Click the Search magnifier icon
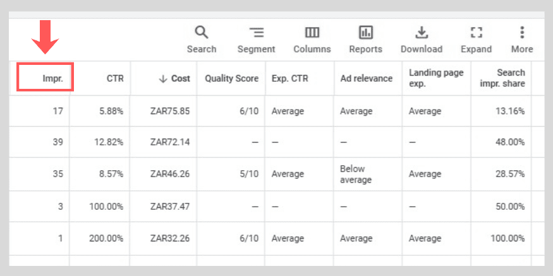The width and height of the screenshot is (553, 276). (x=201, y=33)
